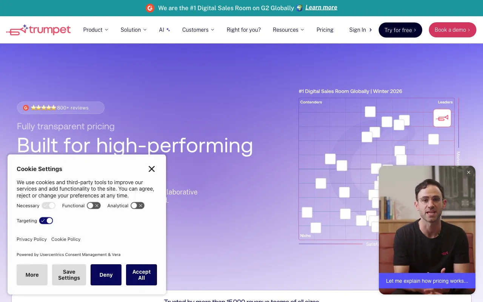The height and width of the screenshot is (302, 483).
Task: Click 'Powered by Usercentrics Consent Management & Vera' text
Action: 69,254
